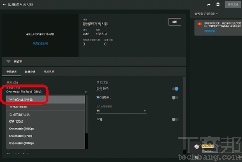The image size is (242, 162).
Task: Click the 進行直播 go-live button
Action: (x=233, y=4)
